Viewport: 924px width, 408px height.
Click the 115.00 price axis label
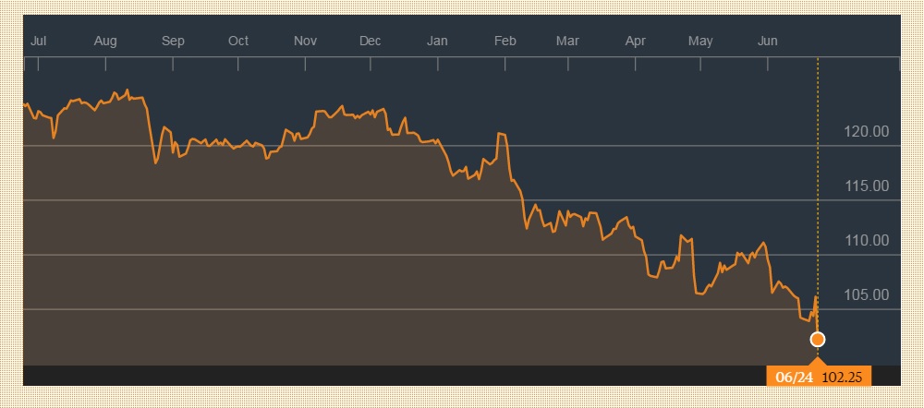pos(867,186)
